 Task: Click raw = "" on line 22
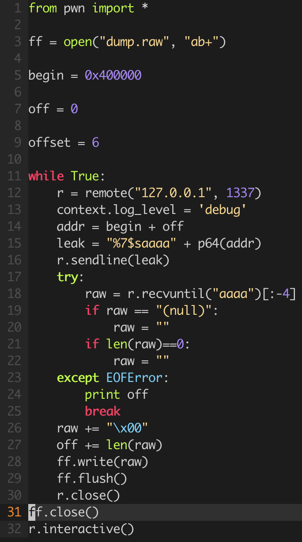pos(141,361)
